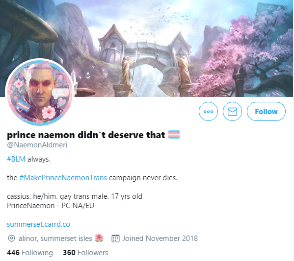Select the @NaemonAldmeri handle text
The image size is (294, 261).
click(37, 145)
